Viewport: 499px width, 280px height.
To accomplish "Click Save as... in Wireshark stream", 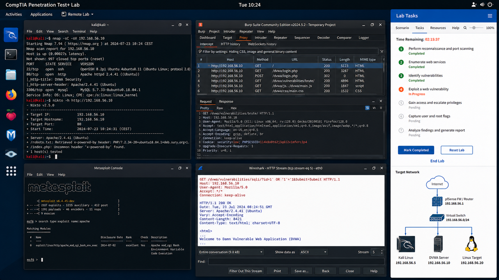I will pos(301,271).
